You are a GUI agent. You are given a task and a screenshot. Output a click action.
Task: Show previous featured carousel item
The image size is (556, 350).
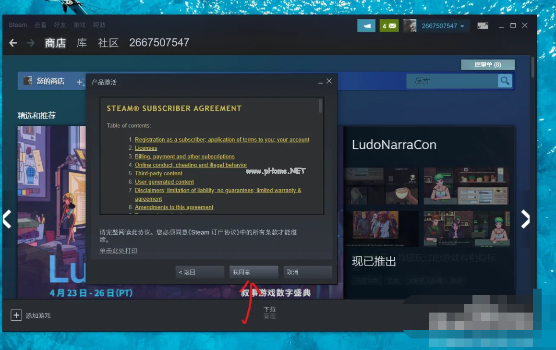[7, 219]
